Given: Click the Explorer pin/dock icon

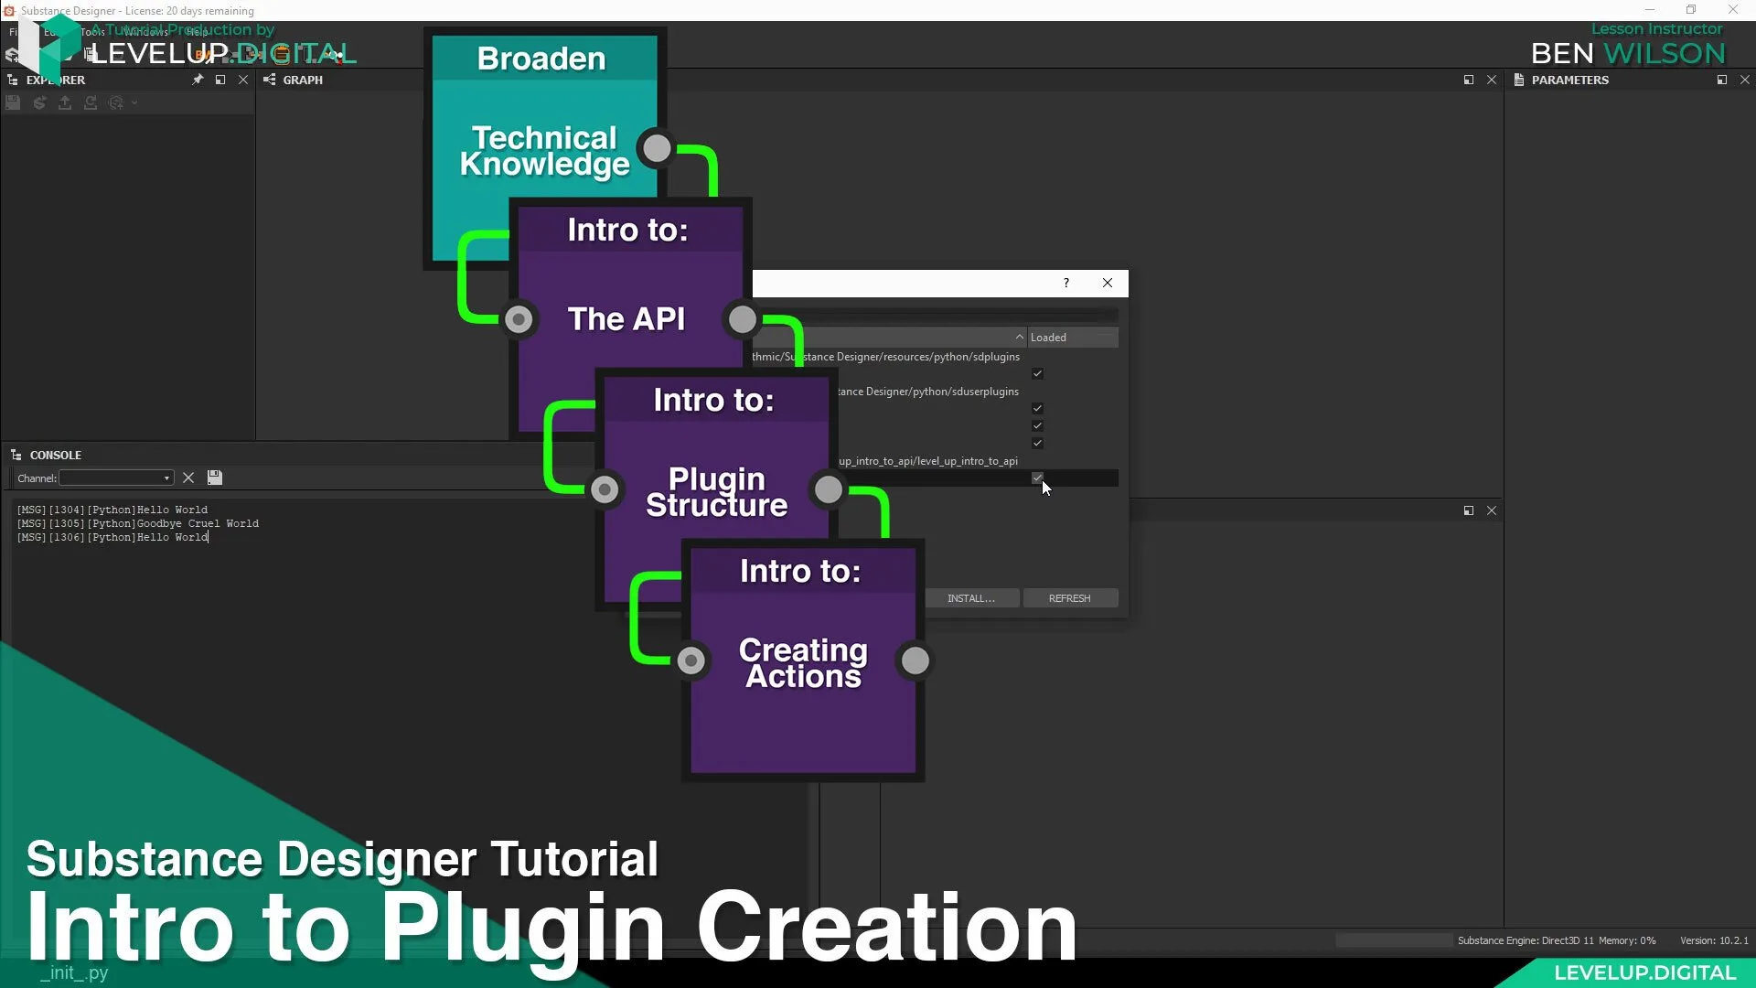Looking at the screenshot, I should point(197,80).
